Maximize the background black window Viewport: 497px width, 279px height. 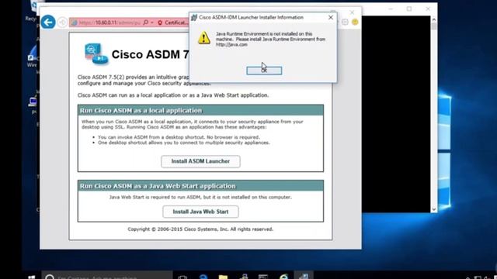(x=409, y=9)
